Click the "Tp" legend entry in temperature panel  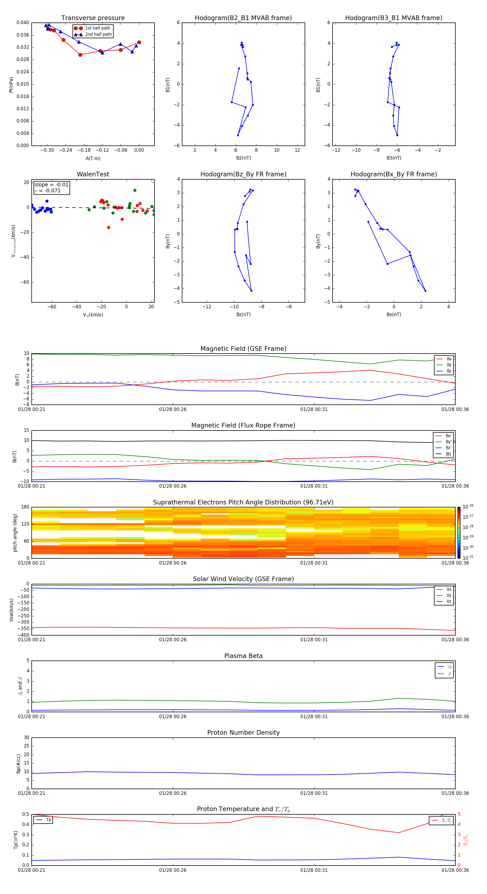48,820
